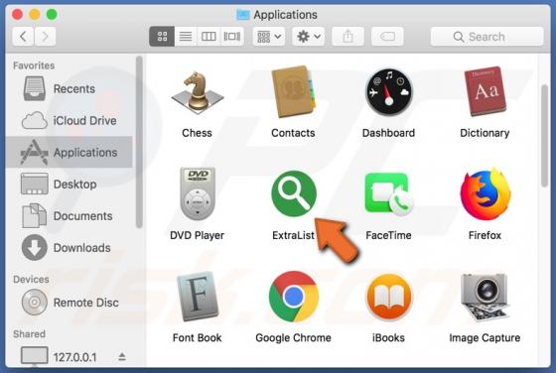Open Documents in the sidebar
Viewport: 556px width, 373px height.
point(69,216)
